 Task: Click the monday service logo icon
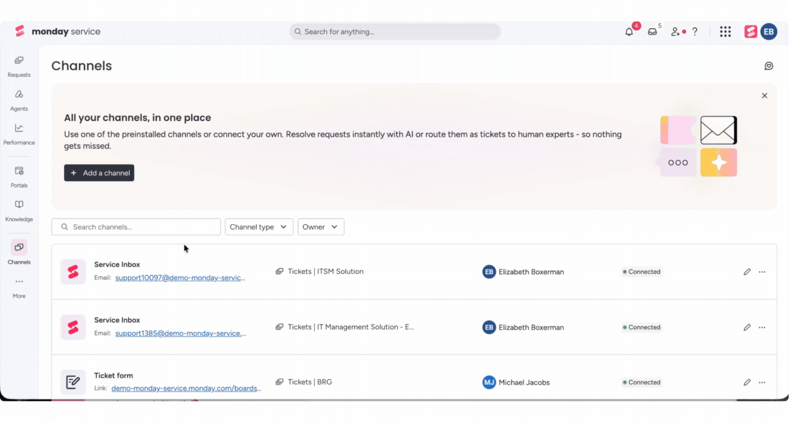tap(20, 31)
